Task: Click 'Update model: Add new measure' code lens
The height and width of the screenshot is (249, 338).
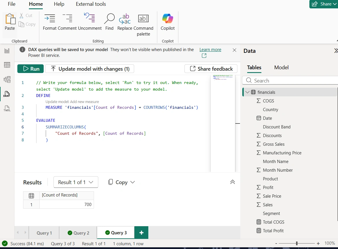Action: 72,102
